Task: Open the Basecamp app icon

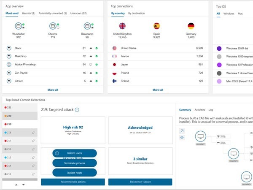Action: point(87,26)
